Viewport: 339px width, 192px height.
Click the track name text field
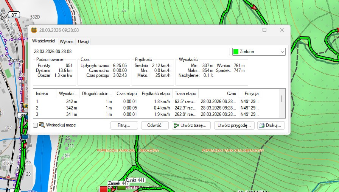pyautogui.click(x=131, y=51)
